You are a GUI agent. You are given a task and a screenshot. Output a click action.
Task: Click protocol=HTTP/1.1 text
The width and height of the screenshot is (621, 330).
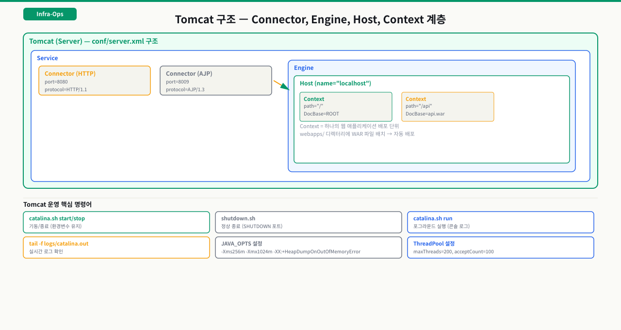point(66,90)
